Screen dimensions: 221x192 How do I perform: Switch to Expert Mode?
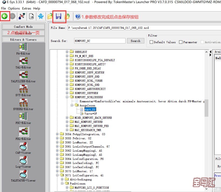pyautogui.click(x=23, y=33)
